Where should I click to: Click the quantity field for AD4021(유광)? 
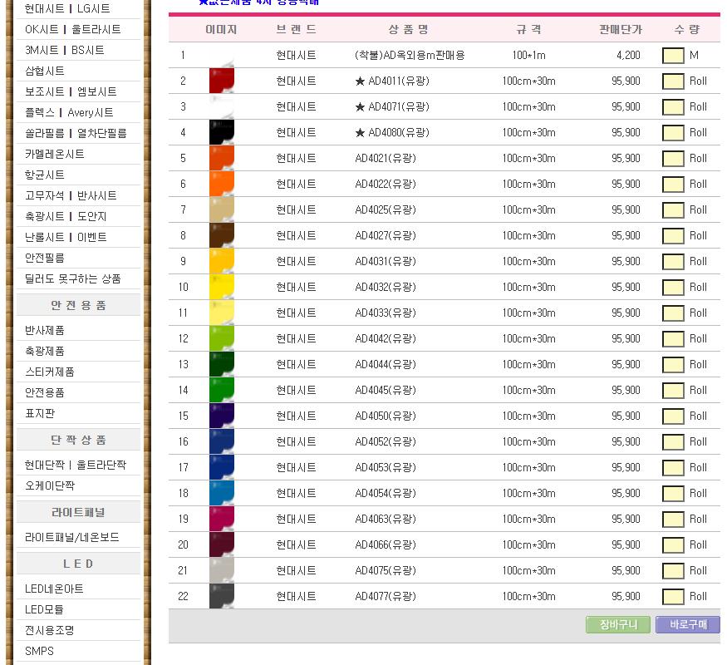point(673,159)
